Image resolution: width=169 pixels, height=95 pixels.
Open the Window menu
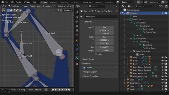(27, 2)
